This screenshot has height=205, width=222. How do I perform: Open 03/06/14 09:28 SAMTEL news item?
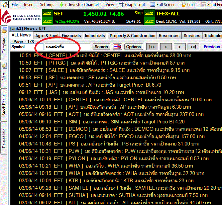[x=120, y=188]
